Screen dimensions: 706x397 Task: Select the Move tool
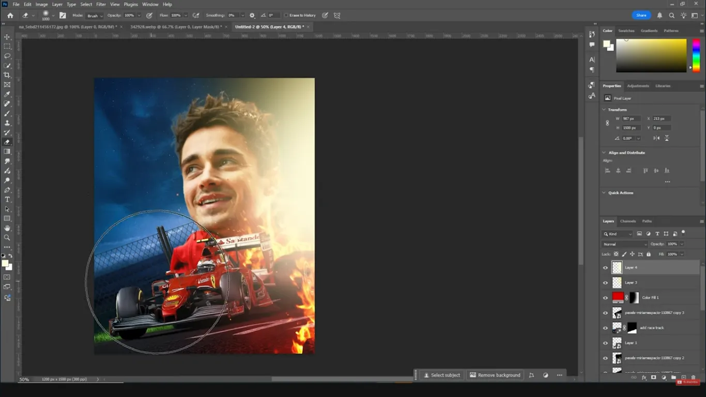click(7, 37)
